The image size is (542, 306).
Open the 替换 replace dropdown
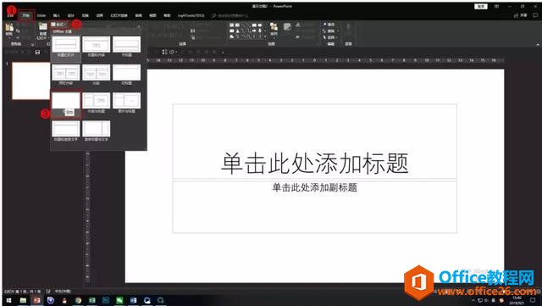pyautogui.click(x=330, y=31)
